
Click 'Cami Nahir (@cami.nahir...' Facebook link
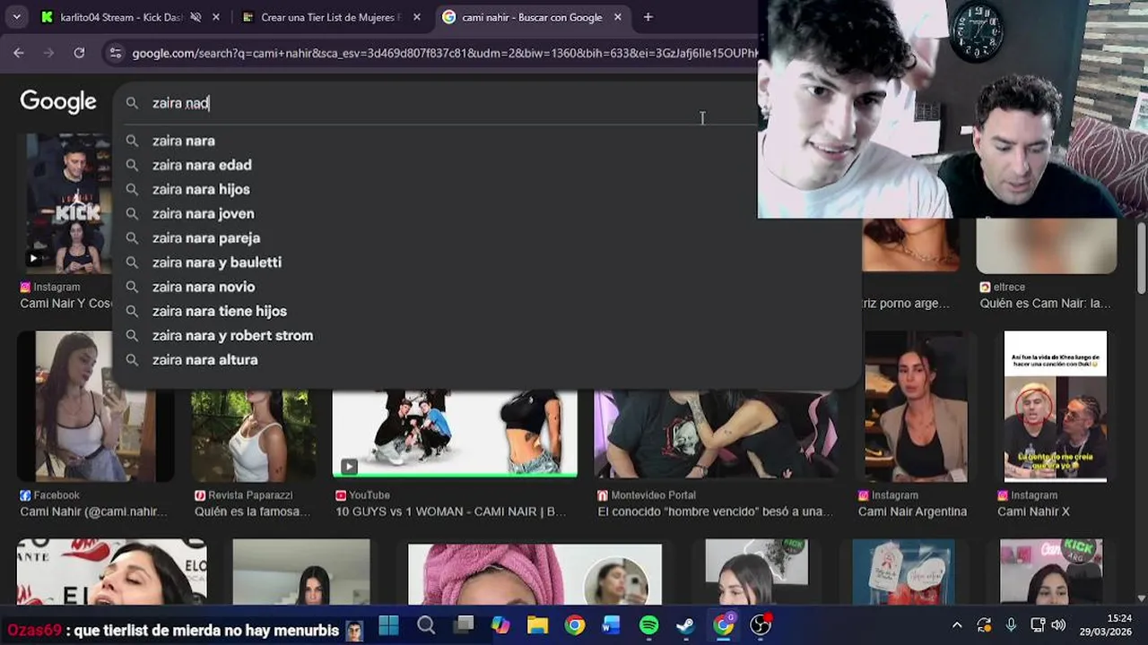[x=93, y=512]
